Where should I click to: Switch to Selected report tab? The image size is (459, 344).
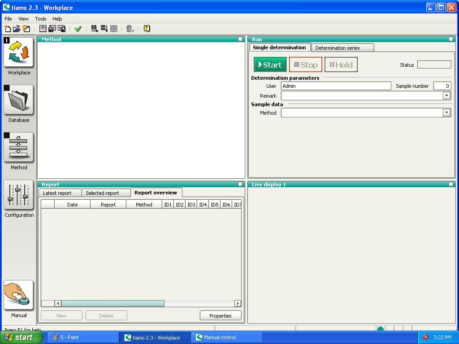(106, 193)
